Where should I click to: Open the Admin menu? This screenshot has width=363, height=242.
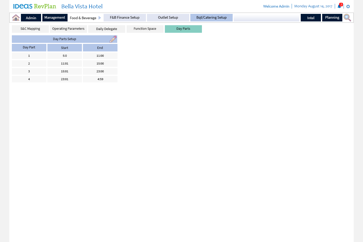(x=31, y=18)
